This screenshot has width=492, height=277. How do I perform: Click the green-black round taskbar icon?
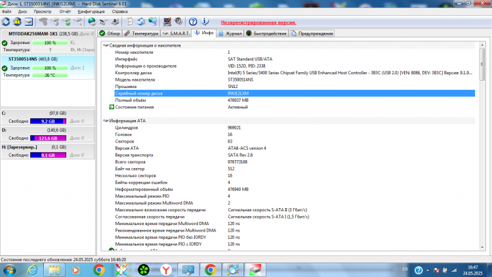click(144, 270)
